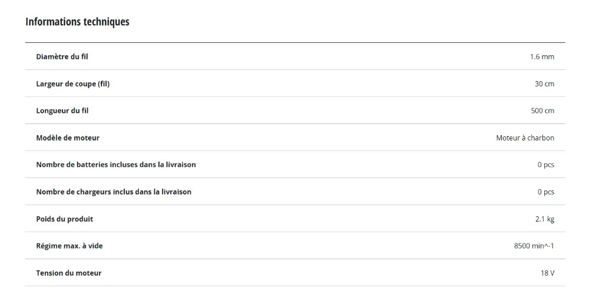The image size is (603, 298).
Task: Click the 0 pcs value for batteries
Action: (546, 165)
